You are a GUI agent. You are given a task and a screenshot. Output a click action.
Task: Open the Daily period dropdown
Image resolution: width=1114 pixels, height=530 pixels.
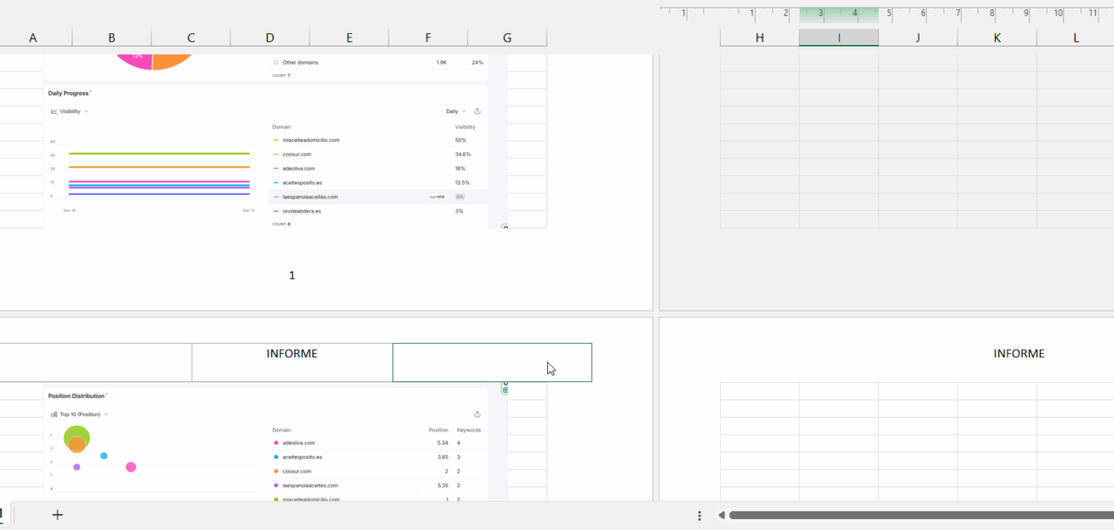tap(456, 111)
